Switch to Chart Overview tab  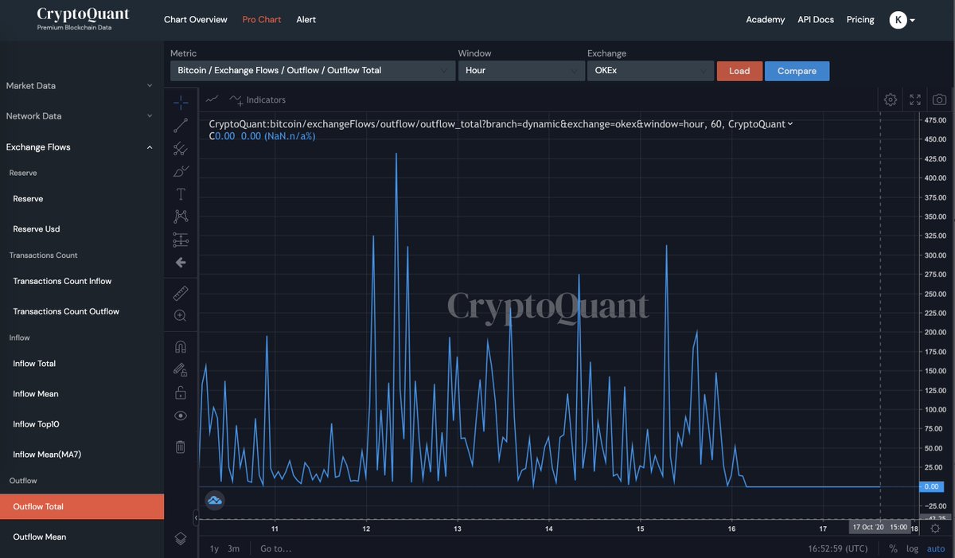click(195, 20)
